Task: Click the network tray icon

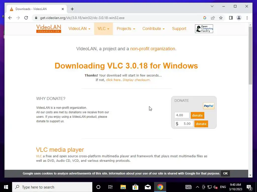Action: click(210, 187)
